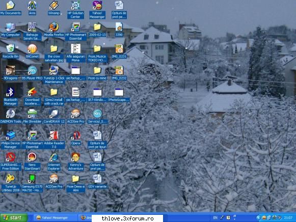Select the IMG_0231 media file
This screenshot has width=296, height=222.
coord(119,51)
